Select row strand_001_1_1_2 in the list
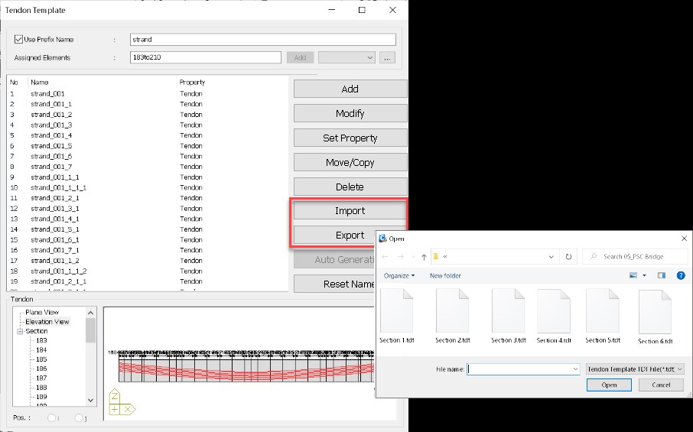 (148, 271)
